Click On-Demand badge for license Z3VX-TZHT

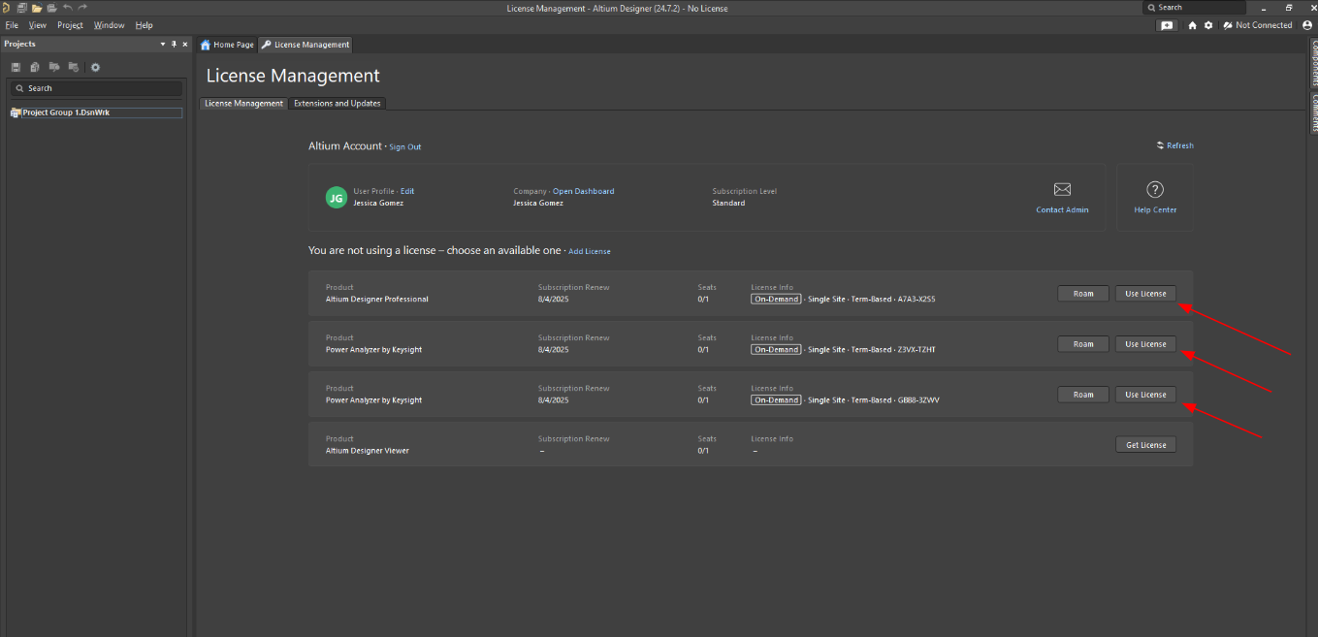776,350
